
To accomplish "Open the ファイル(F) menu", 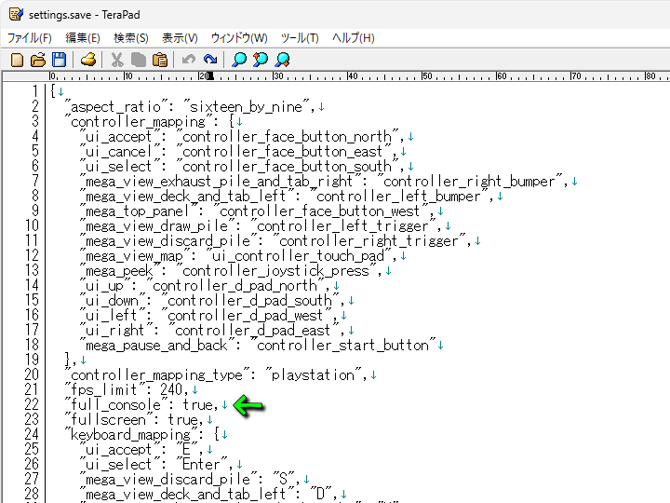I will [x=30, y=38].
